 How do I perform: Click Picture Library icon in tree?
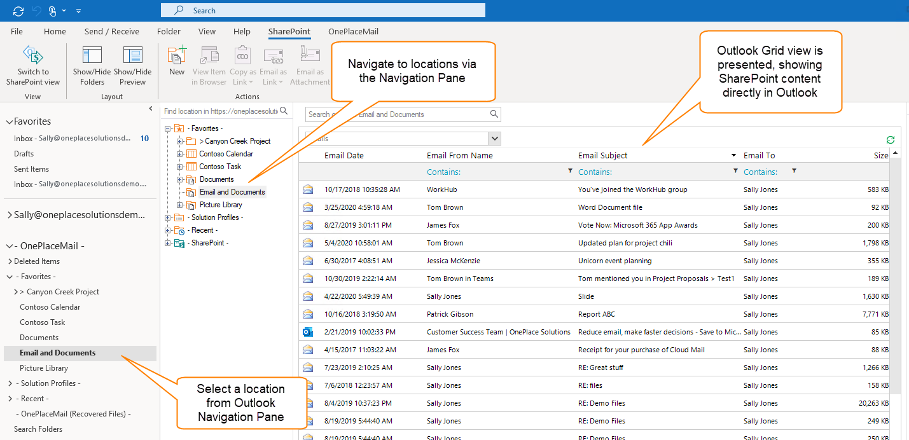(191, 205)
